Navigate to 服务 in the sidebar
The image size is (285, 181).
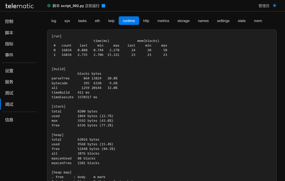(9, 82)
